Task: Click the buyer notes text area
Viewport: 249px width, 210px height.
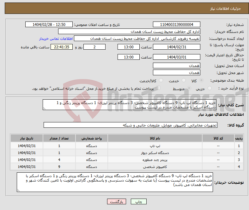Action: (115, 182)
